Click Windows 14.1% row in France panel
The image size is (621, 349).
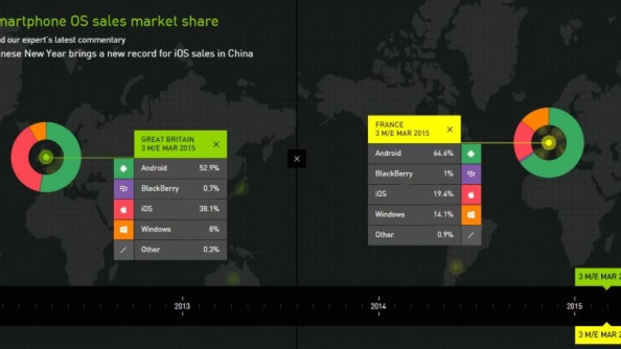click(414, 214)
